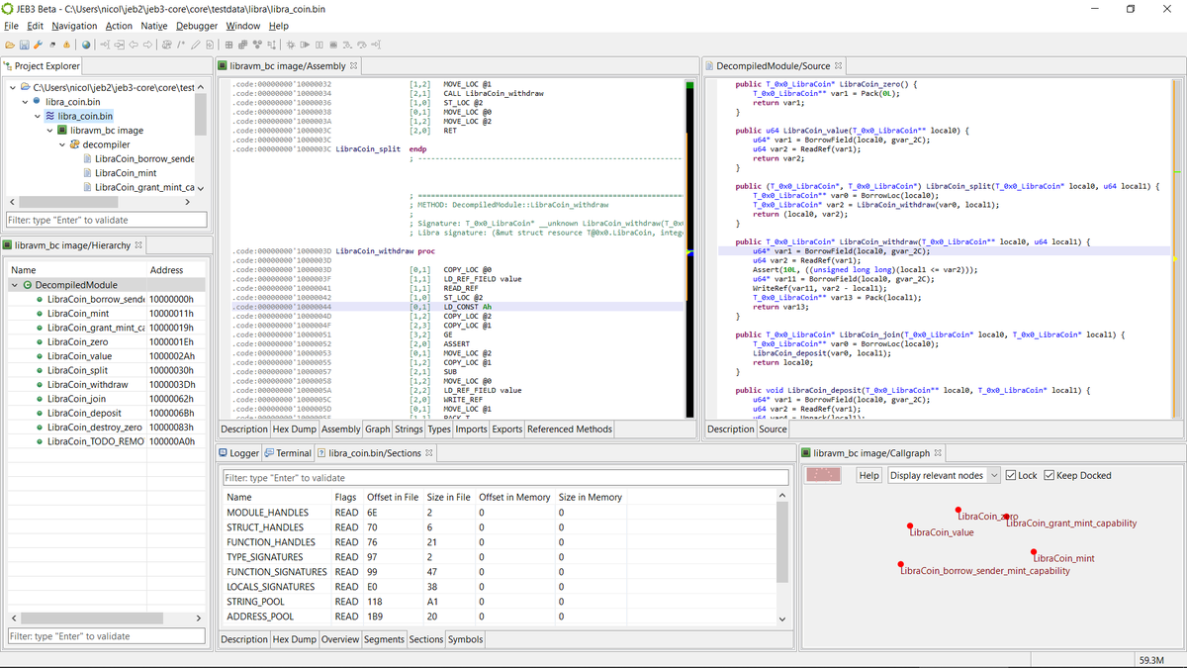
Task: Open the Debugger menu
Action: pyautogui.click(x=197, y=26)
